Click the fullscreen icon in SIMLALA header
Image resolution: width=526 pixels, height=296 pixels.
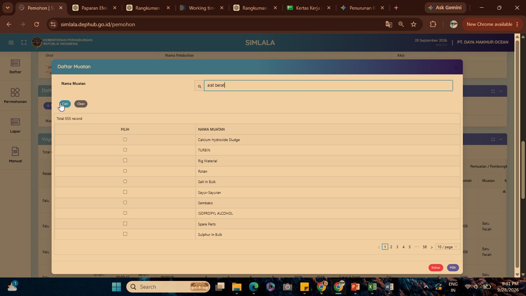click(24, 42)
